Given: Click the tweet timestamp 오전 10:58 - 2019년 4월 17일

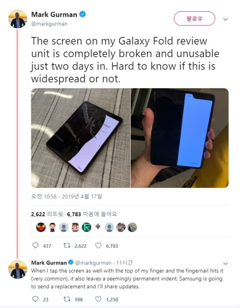Looking at the screenshot, I should 66,196.
